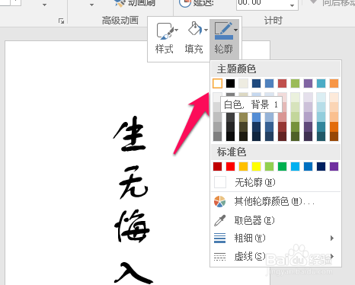Open the Advanced Animation dialog launcher
Image resolution: width=355 pixels, height=285 pixels.
tap(61, 21)
